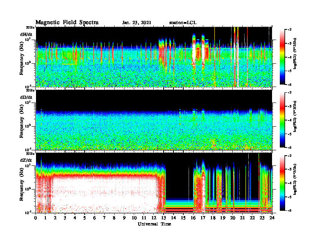324x250 pixels.
Task: Click the "station=LCL" label
Action: pos(183,23)
